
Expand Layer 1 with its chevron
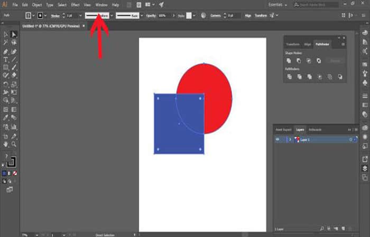[x=290, y=140]
